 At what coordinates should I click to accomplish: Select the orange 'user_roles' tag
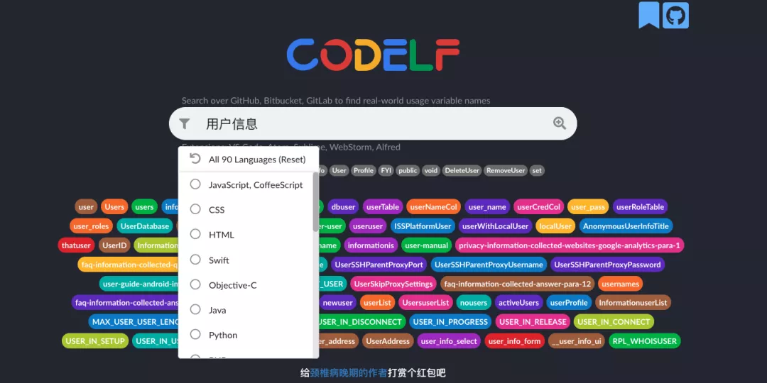point(92,226)
